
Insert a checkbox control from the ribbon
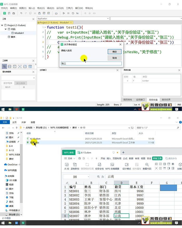[160, 164]
